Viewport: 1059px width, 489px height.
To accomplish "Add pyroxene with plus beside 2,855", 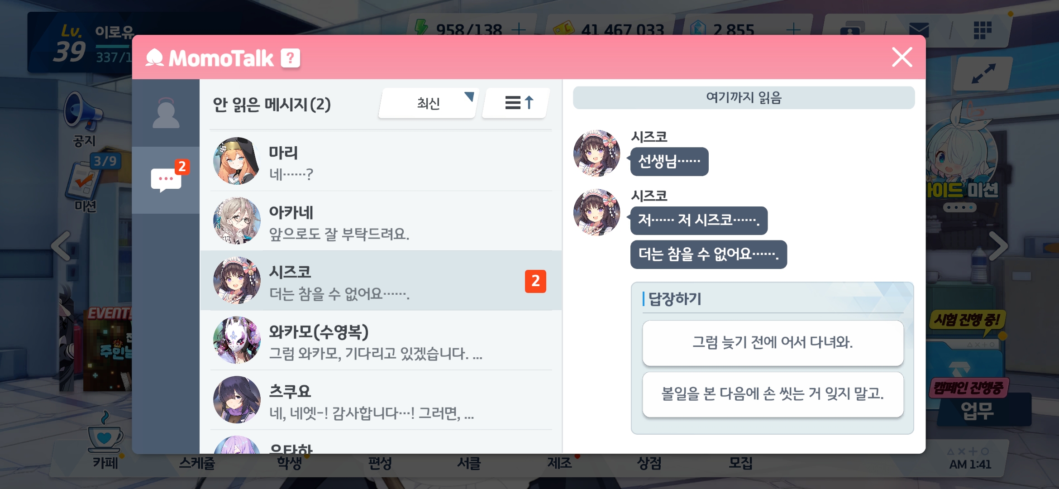I will [793, 30].
